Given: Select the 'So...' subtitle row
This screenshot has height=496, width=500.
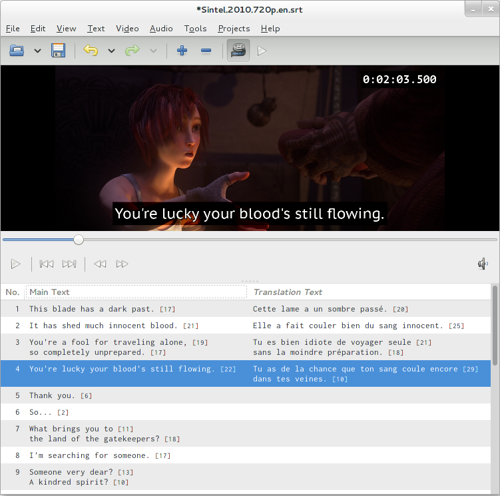Looking at the screenshot, I should pos(246,412).
